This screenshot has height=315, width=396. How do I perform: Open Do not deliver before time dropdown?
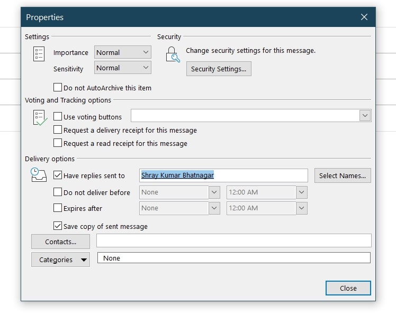302,192
